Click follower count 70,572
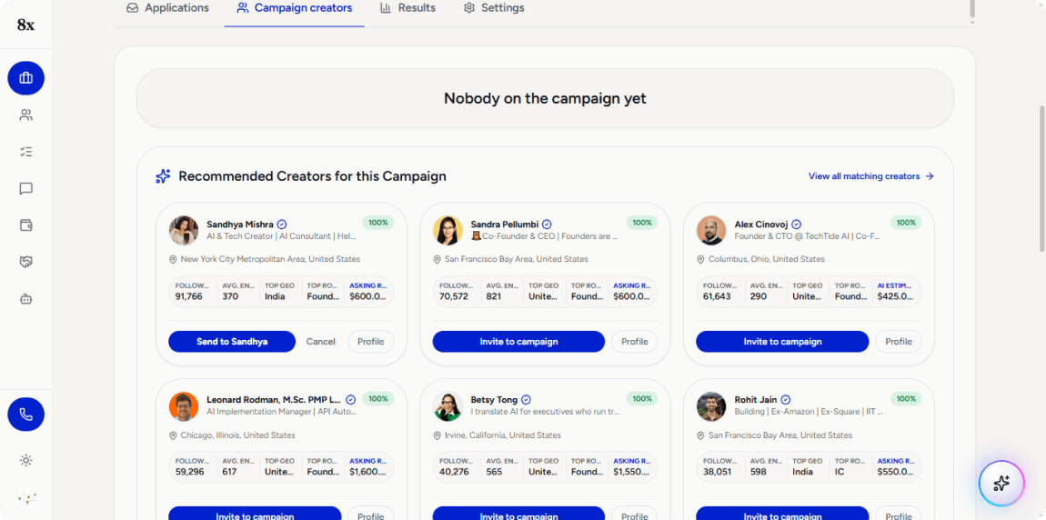 click(x=453, y=296)
